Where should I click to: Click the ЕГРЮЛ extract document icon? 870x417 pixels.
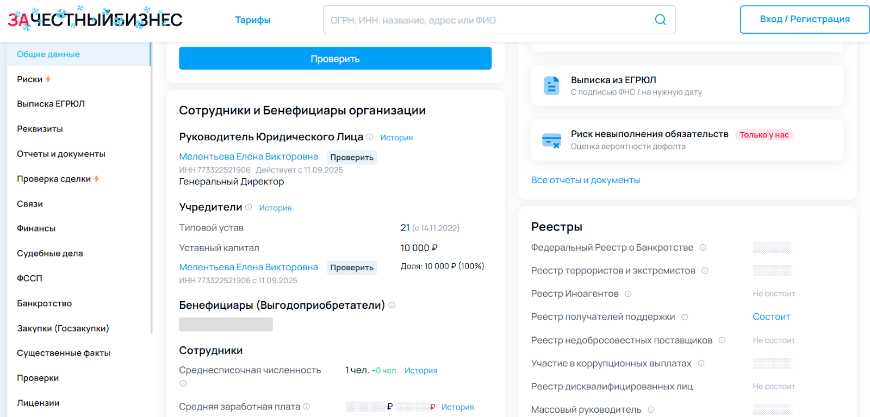pos(551,86)
